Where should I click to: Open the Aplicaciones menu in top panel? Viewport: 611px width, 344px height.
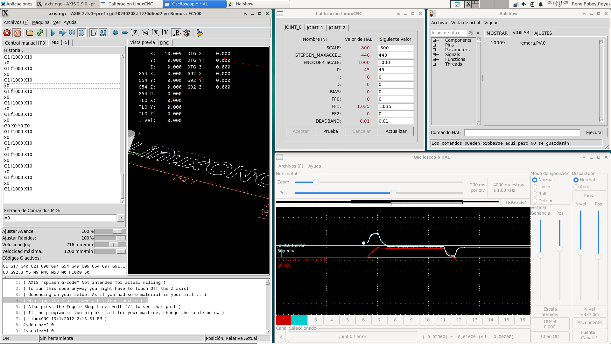click(x=17, y=4)
